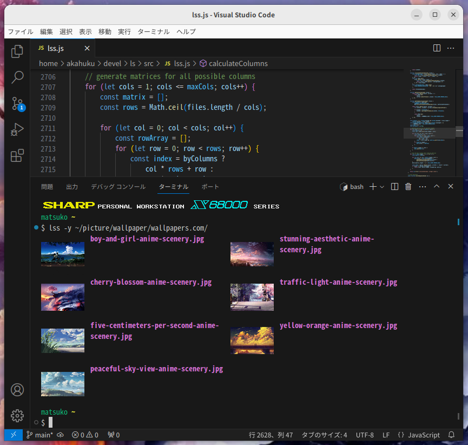
Task: Switch branch via main* in status bar
Action: click(x=39, y=435)
